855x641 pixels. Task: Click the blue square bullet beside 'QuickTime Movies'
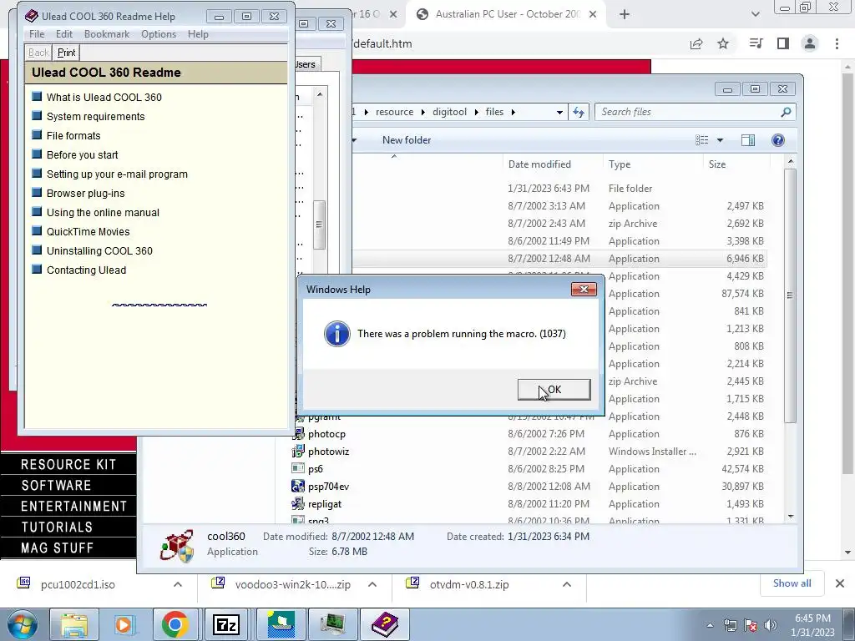tap(37, 230)
